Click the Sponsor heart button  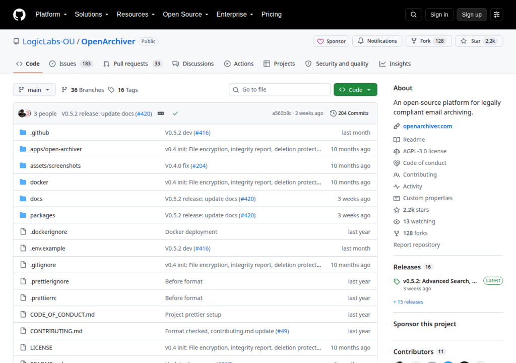coord(331,41)
